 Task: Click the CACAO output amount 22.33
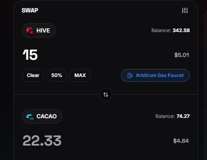click(x=42, y=140)
